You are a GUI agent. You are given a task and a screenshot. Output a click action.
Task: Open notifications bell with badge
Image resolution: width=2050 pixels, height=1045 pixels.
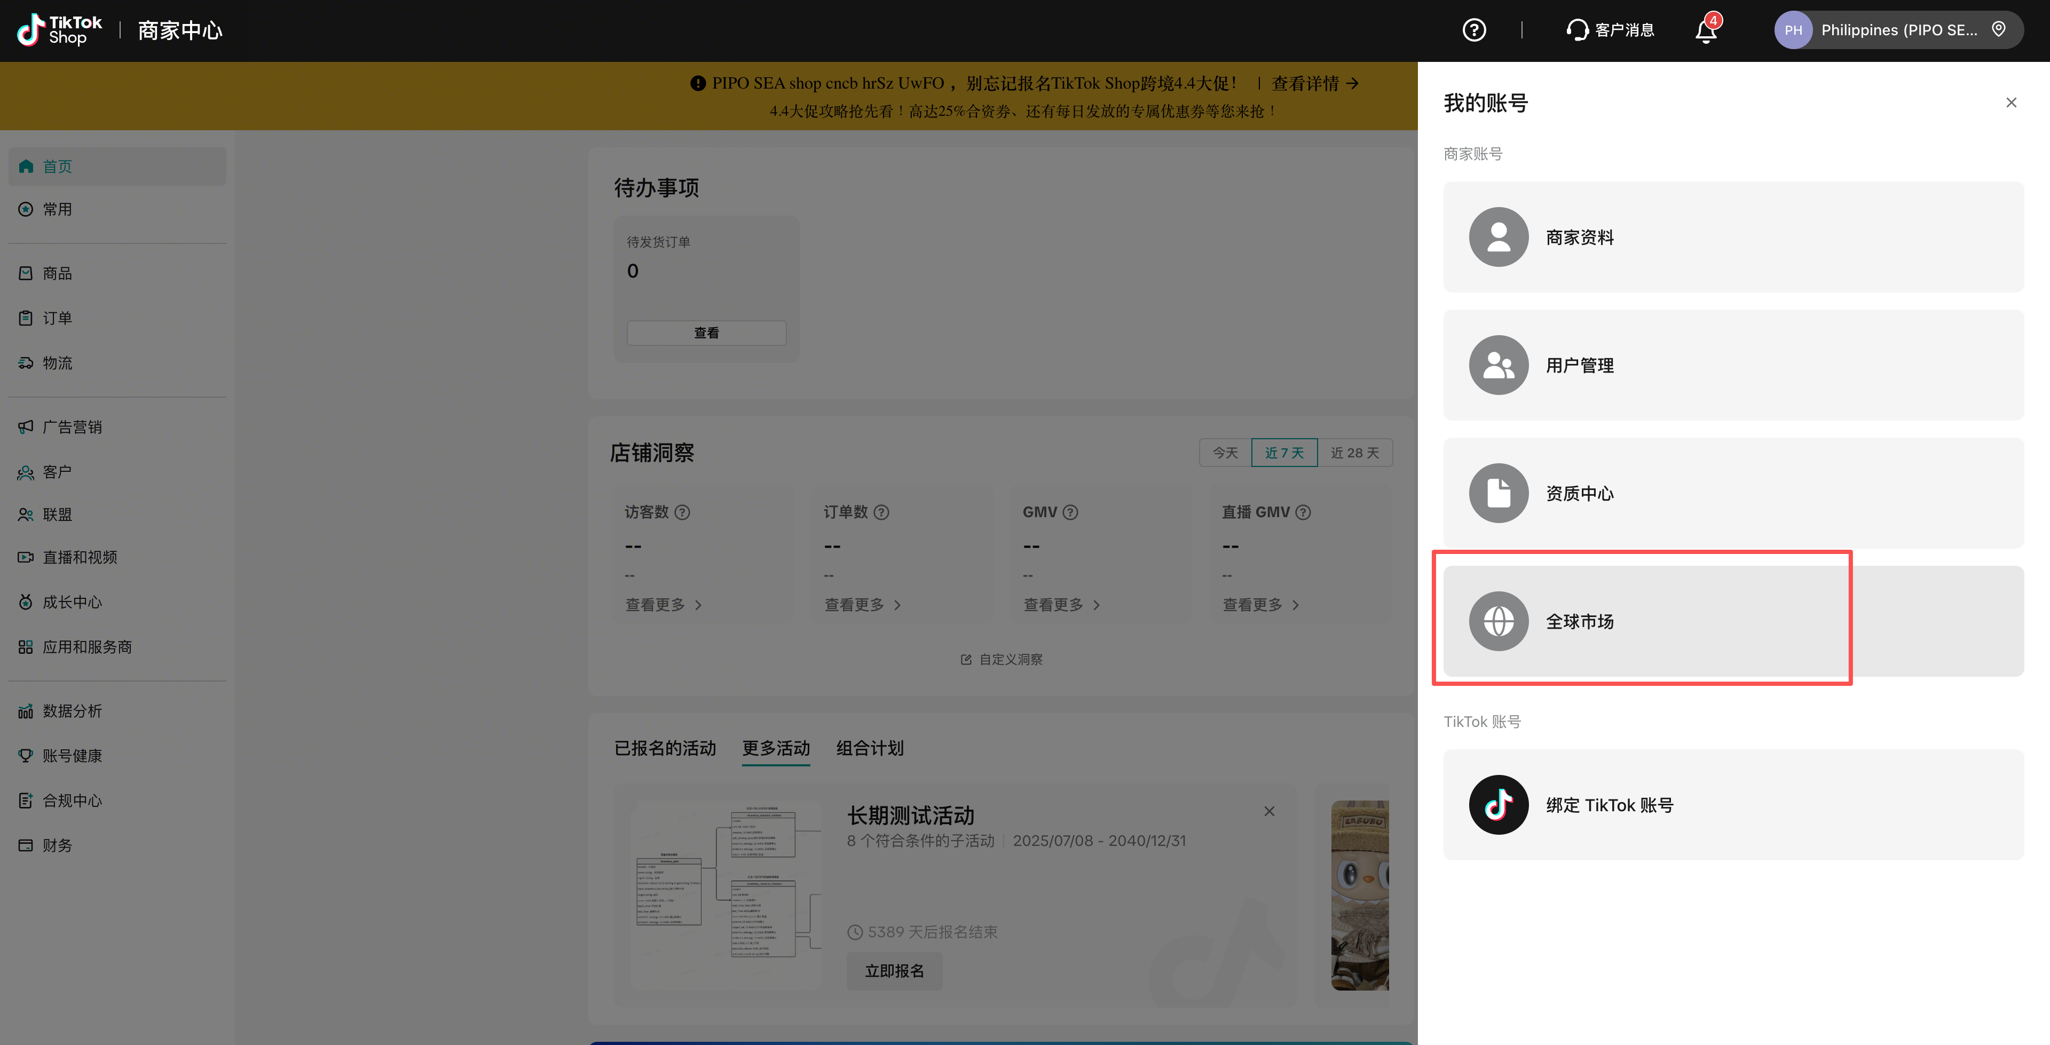tap(1706, 31)
